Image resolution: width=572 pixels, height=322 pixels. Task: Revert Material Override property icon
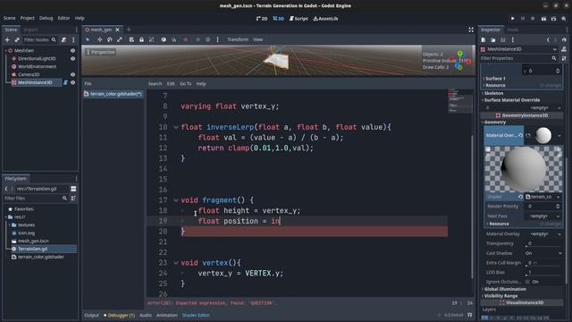pyautogui.click(x=520, y=135)
